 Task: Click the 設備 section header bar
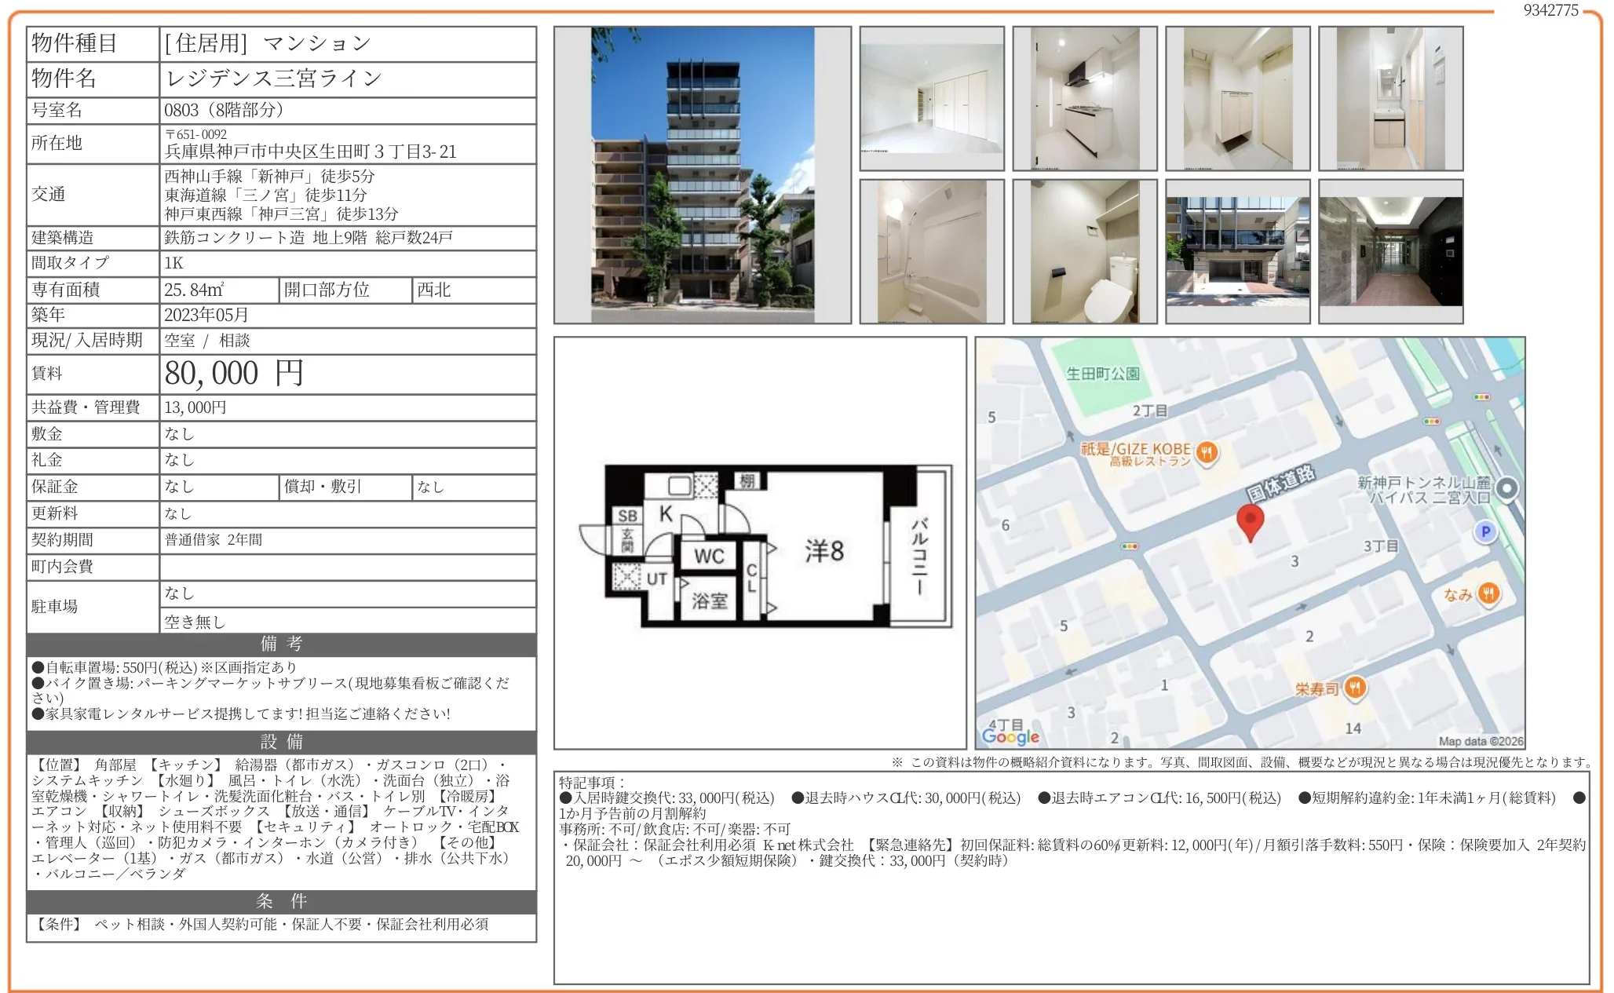point(281,742)
